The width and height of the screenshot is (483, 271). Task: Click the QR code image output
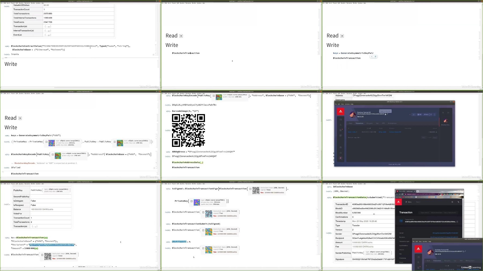pyautogui.click(x=188, y=130)
